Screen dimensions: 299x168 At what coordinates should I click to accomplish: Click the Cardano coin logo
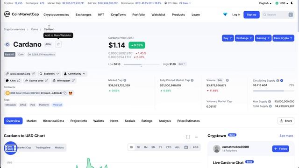click(x=7, y=44)
